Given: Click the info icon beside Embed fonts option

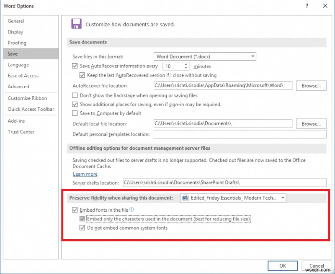Looking at the screenshot, I should pyautogui.click(x=131, y=210).
